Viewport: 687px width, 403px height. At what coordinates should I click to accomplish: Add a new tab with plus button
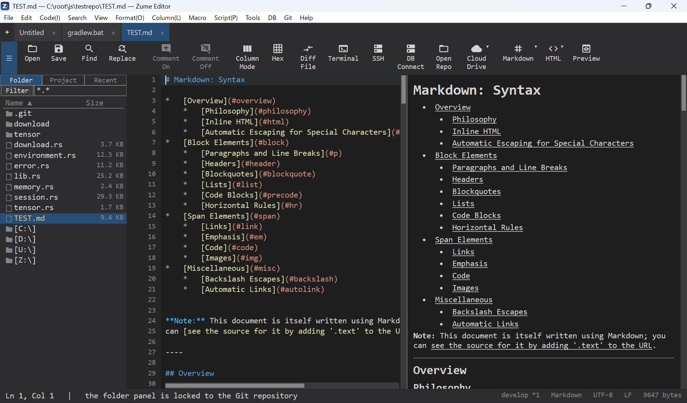7,33
